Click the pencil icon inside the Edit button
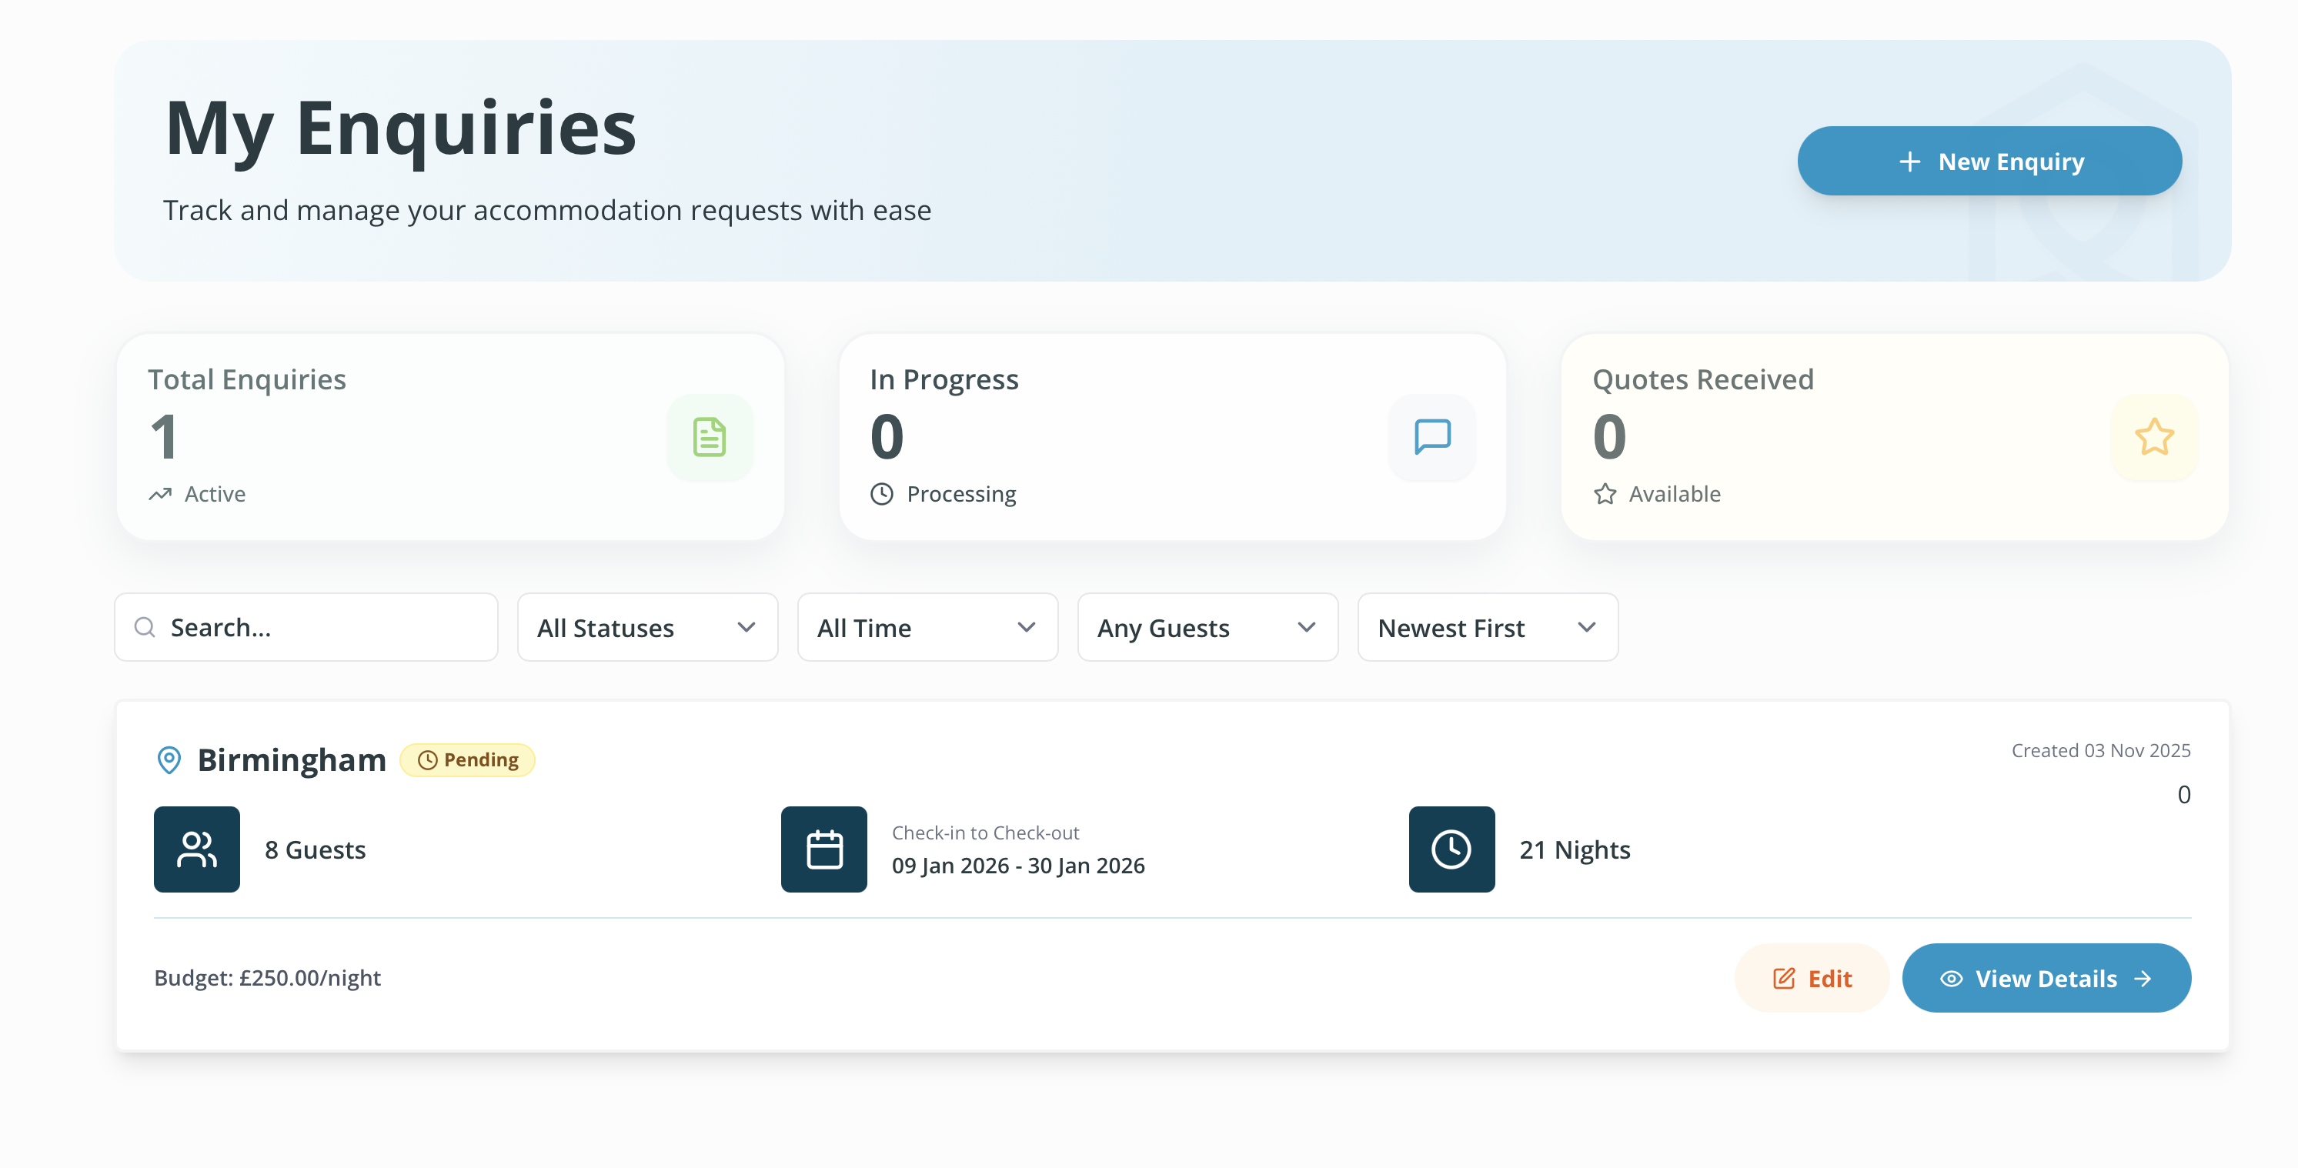 coord(1782,978)
